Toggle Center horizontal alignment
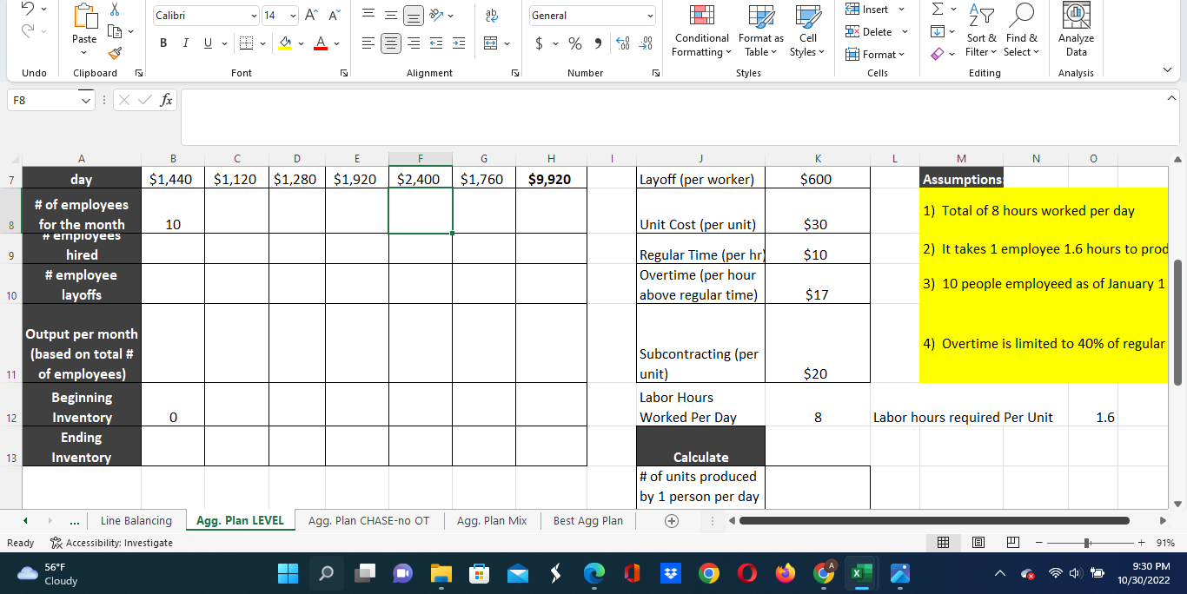This screenshot has height=594, width=1187. click(x=392, y=43)
